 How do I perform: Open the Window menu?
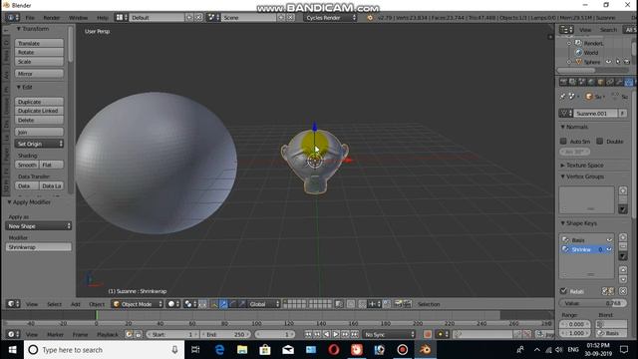click(x=78, y=18)
